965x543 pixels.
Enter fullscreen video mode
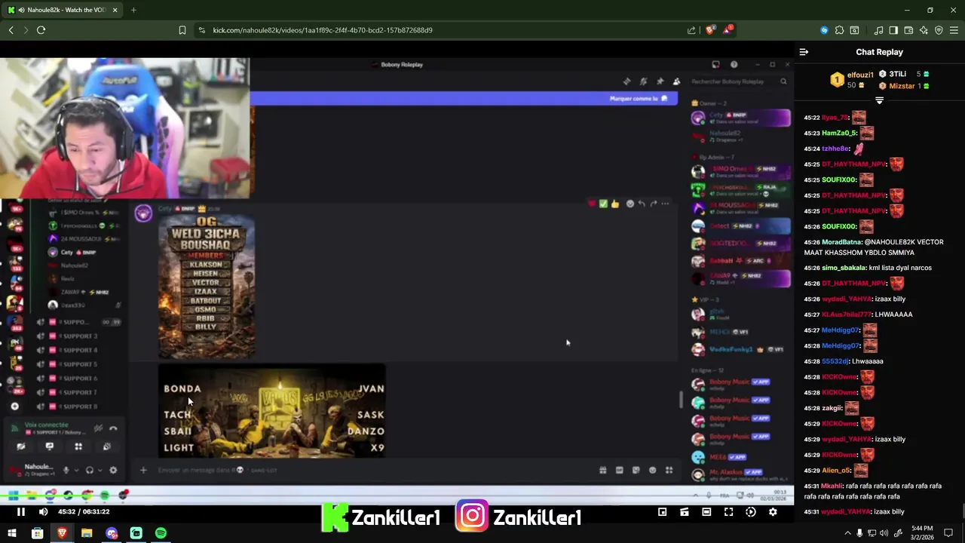[x=728, y=512]
